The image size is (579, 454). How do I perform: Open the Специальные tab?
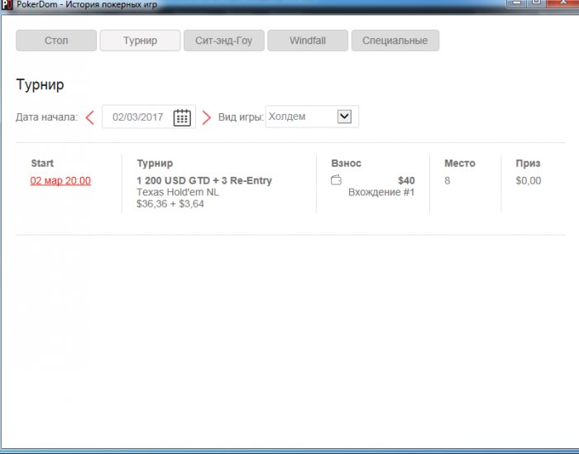(x=395, y=41)
